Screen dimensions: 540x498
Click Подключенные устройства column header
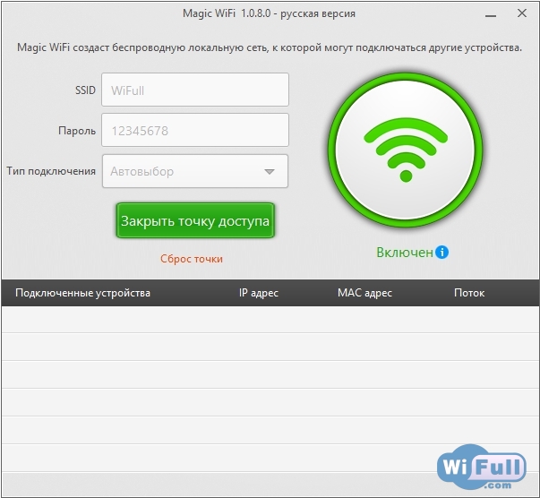tap(82, 293)
